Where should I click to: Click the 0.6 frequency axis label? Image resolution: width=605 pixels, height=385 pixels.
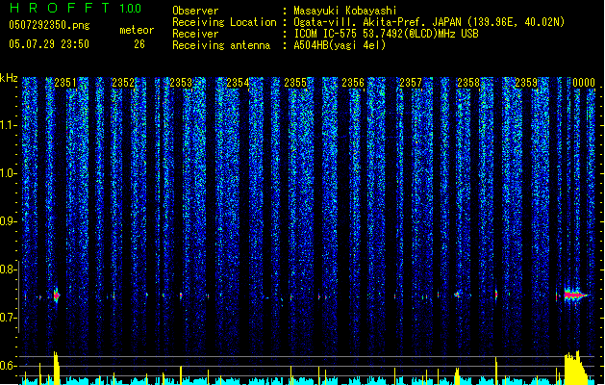8,366
